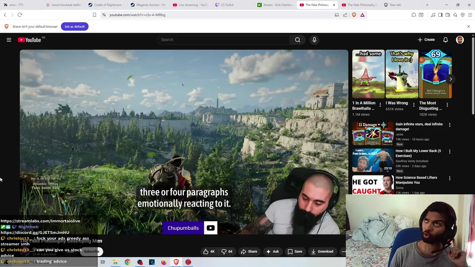Viewport: 475px width, 267px height.
Task: Open the Brave playlist music icon
Action: (433, 15)
